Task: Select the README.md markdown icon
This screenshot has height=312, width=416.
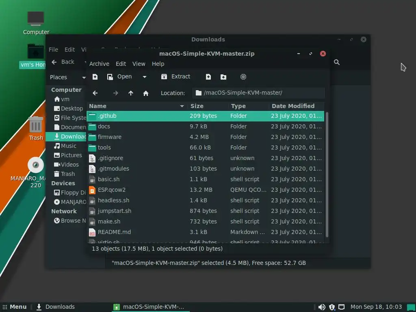Action: point(92,232)
